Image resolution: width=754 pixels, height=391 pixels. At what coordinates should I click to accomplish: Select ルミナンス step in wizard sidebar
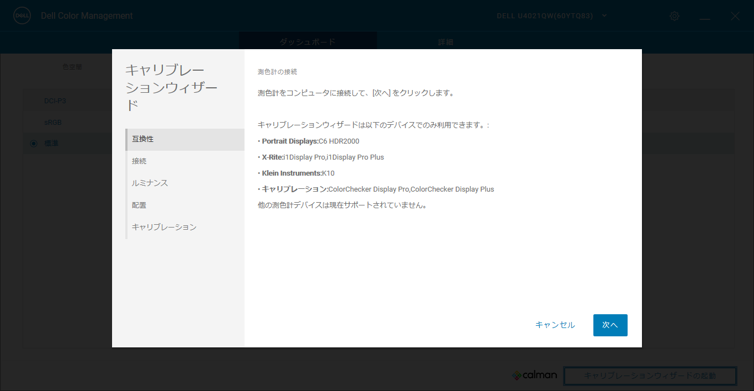tap(185, 183)
